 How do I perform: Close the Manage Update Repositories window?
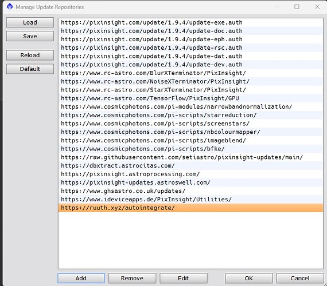(x=317, y=7)
